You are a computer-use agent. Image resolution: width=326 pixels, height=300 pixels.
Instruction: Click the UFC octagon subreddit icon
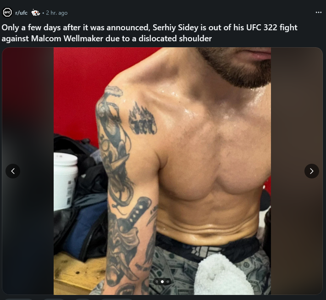pyautogui.click(x=7, y=12)
